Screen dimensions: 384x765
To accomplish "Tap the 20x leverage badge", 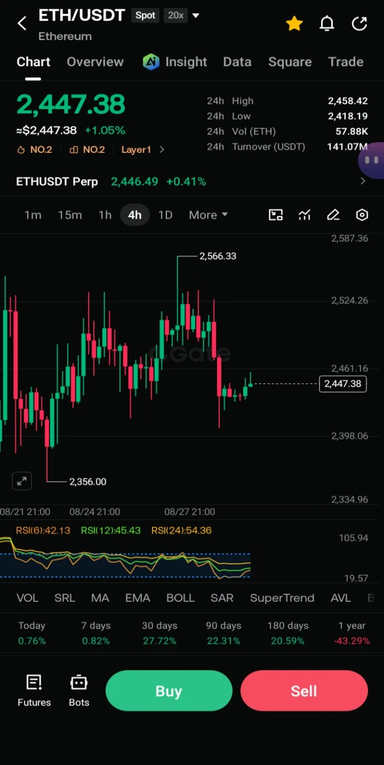I will pos(176,16).
